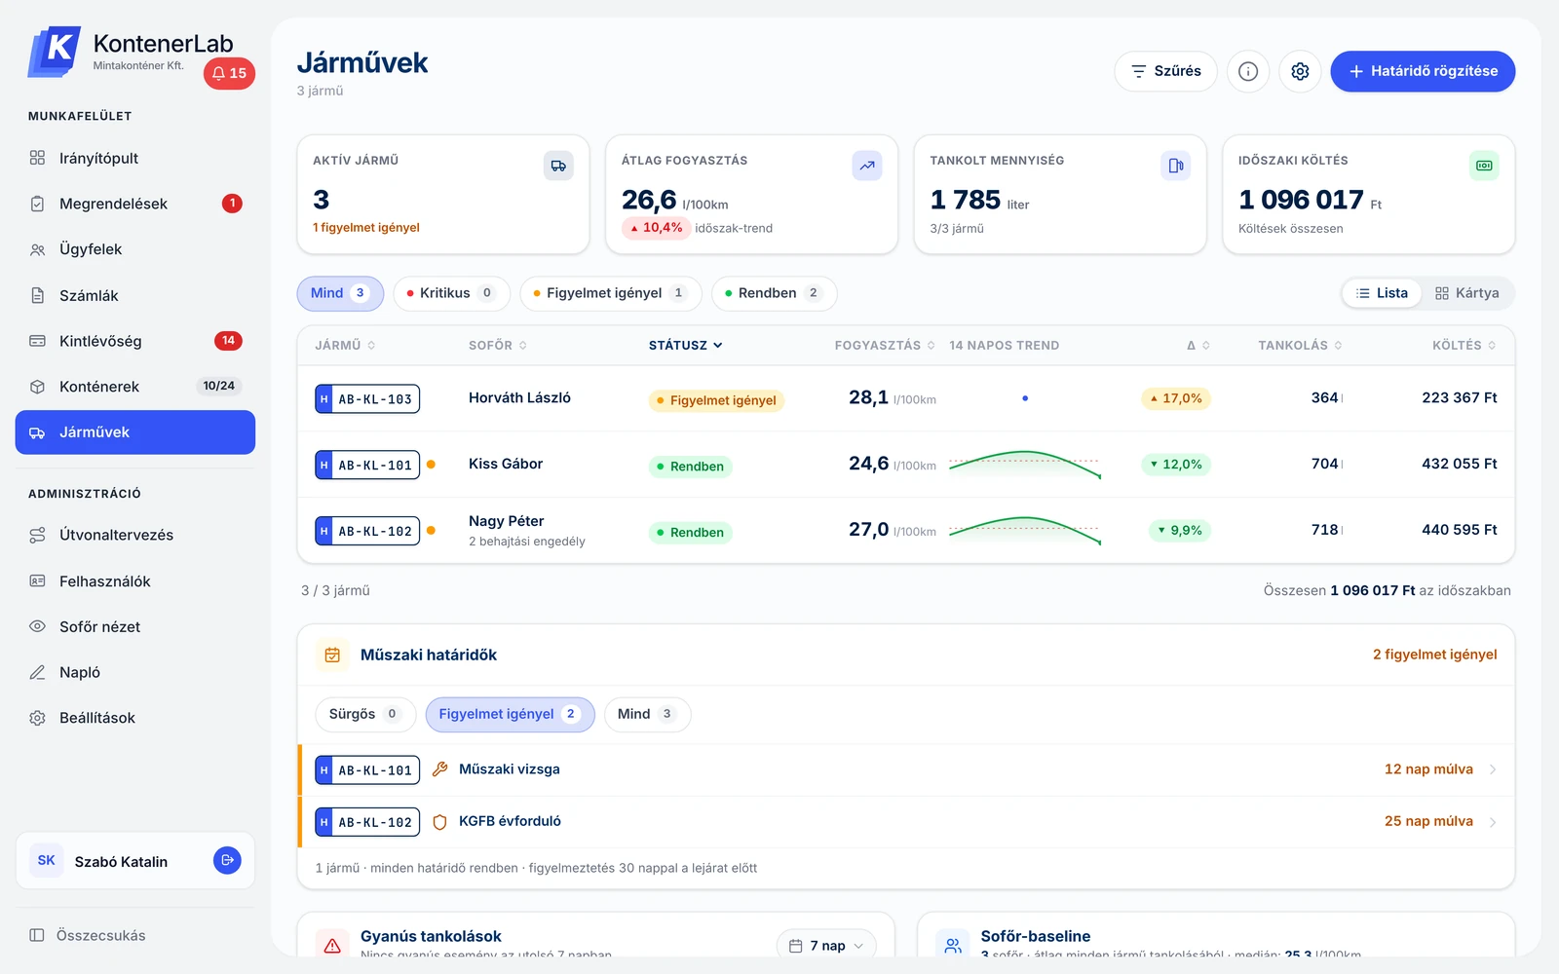Viewport: 1559px width, 974px height.
Task: Expand the Műszaki vizsga deadline row chevron
Action: (x=1493, y=769)
